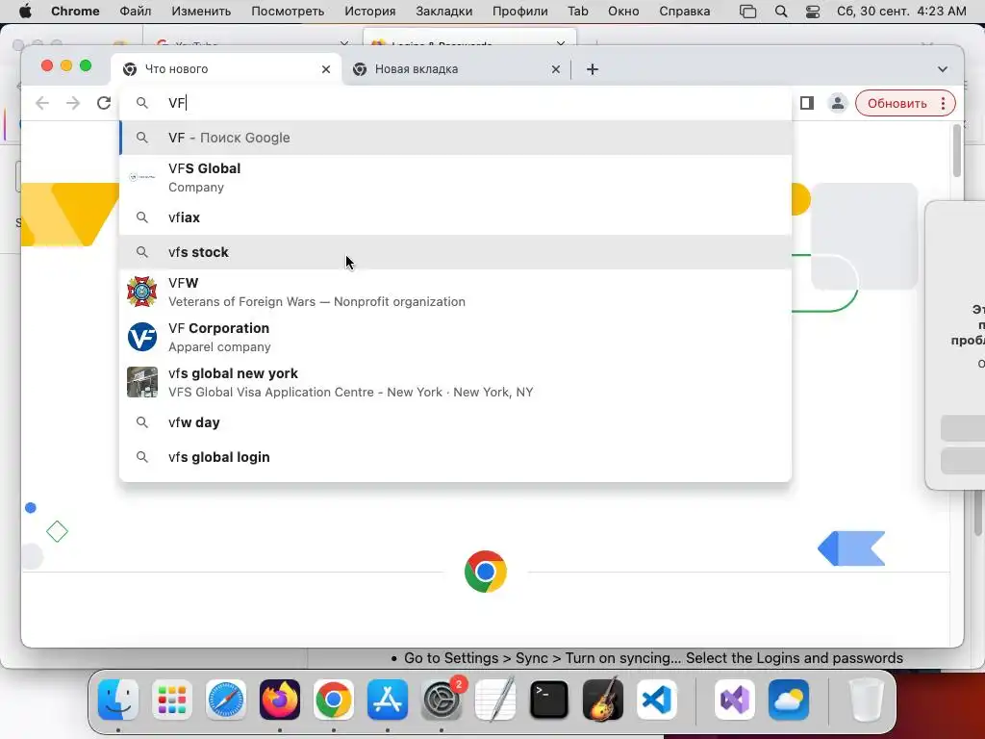Image resolution: width=985 pixels, height=739 pixels.
Task: Click the address bar containing VF
Action: 455,103
